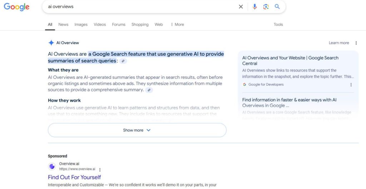This screenshot has width=366, height=189.
Task: Open three-dot menu beside overview.ai URL
Action: (100, 170)
